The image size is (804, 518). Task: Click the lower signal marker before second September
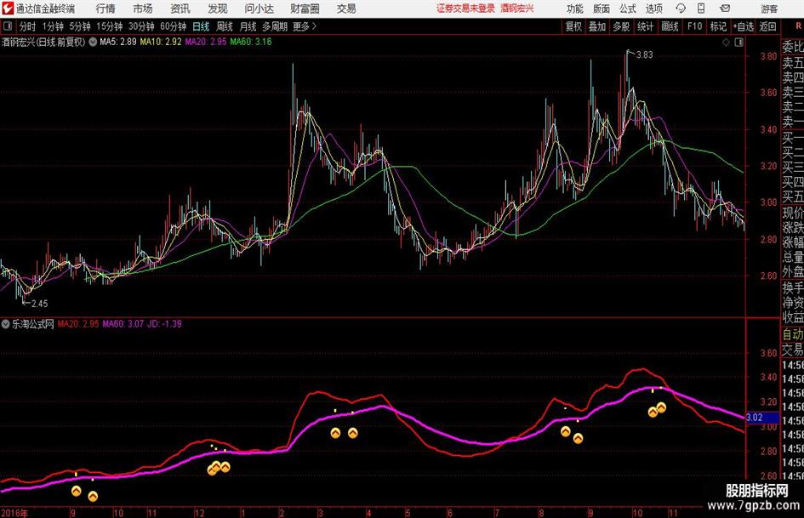click(x=578, y=439)
